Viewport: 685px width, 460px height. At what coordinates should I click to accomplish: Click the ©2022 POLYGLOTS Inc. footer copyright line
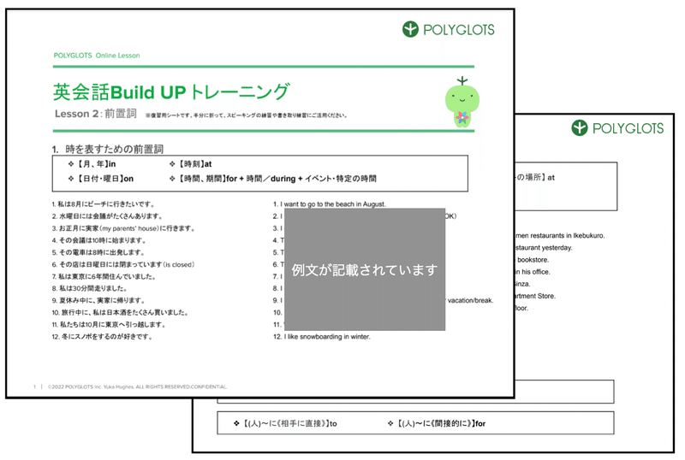pos(137,386)
